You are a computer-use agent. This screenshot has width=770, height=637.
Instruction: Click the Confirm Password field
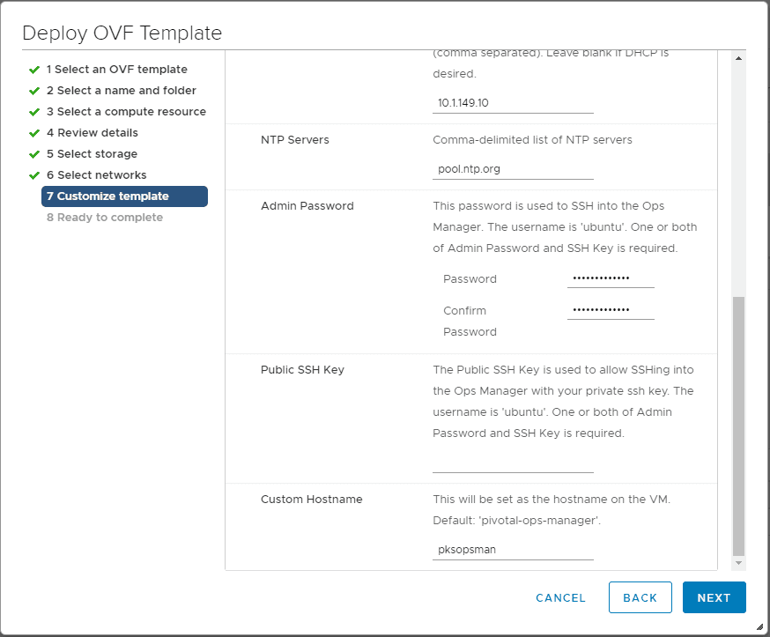click(x=610, y=310)
